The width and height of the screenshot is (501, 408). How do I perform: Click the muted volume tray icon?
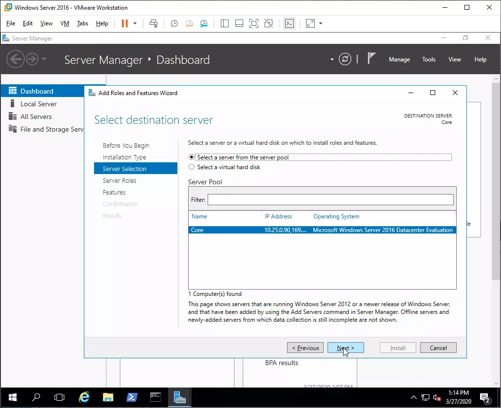pyautogui.click(x=437, y=397)
